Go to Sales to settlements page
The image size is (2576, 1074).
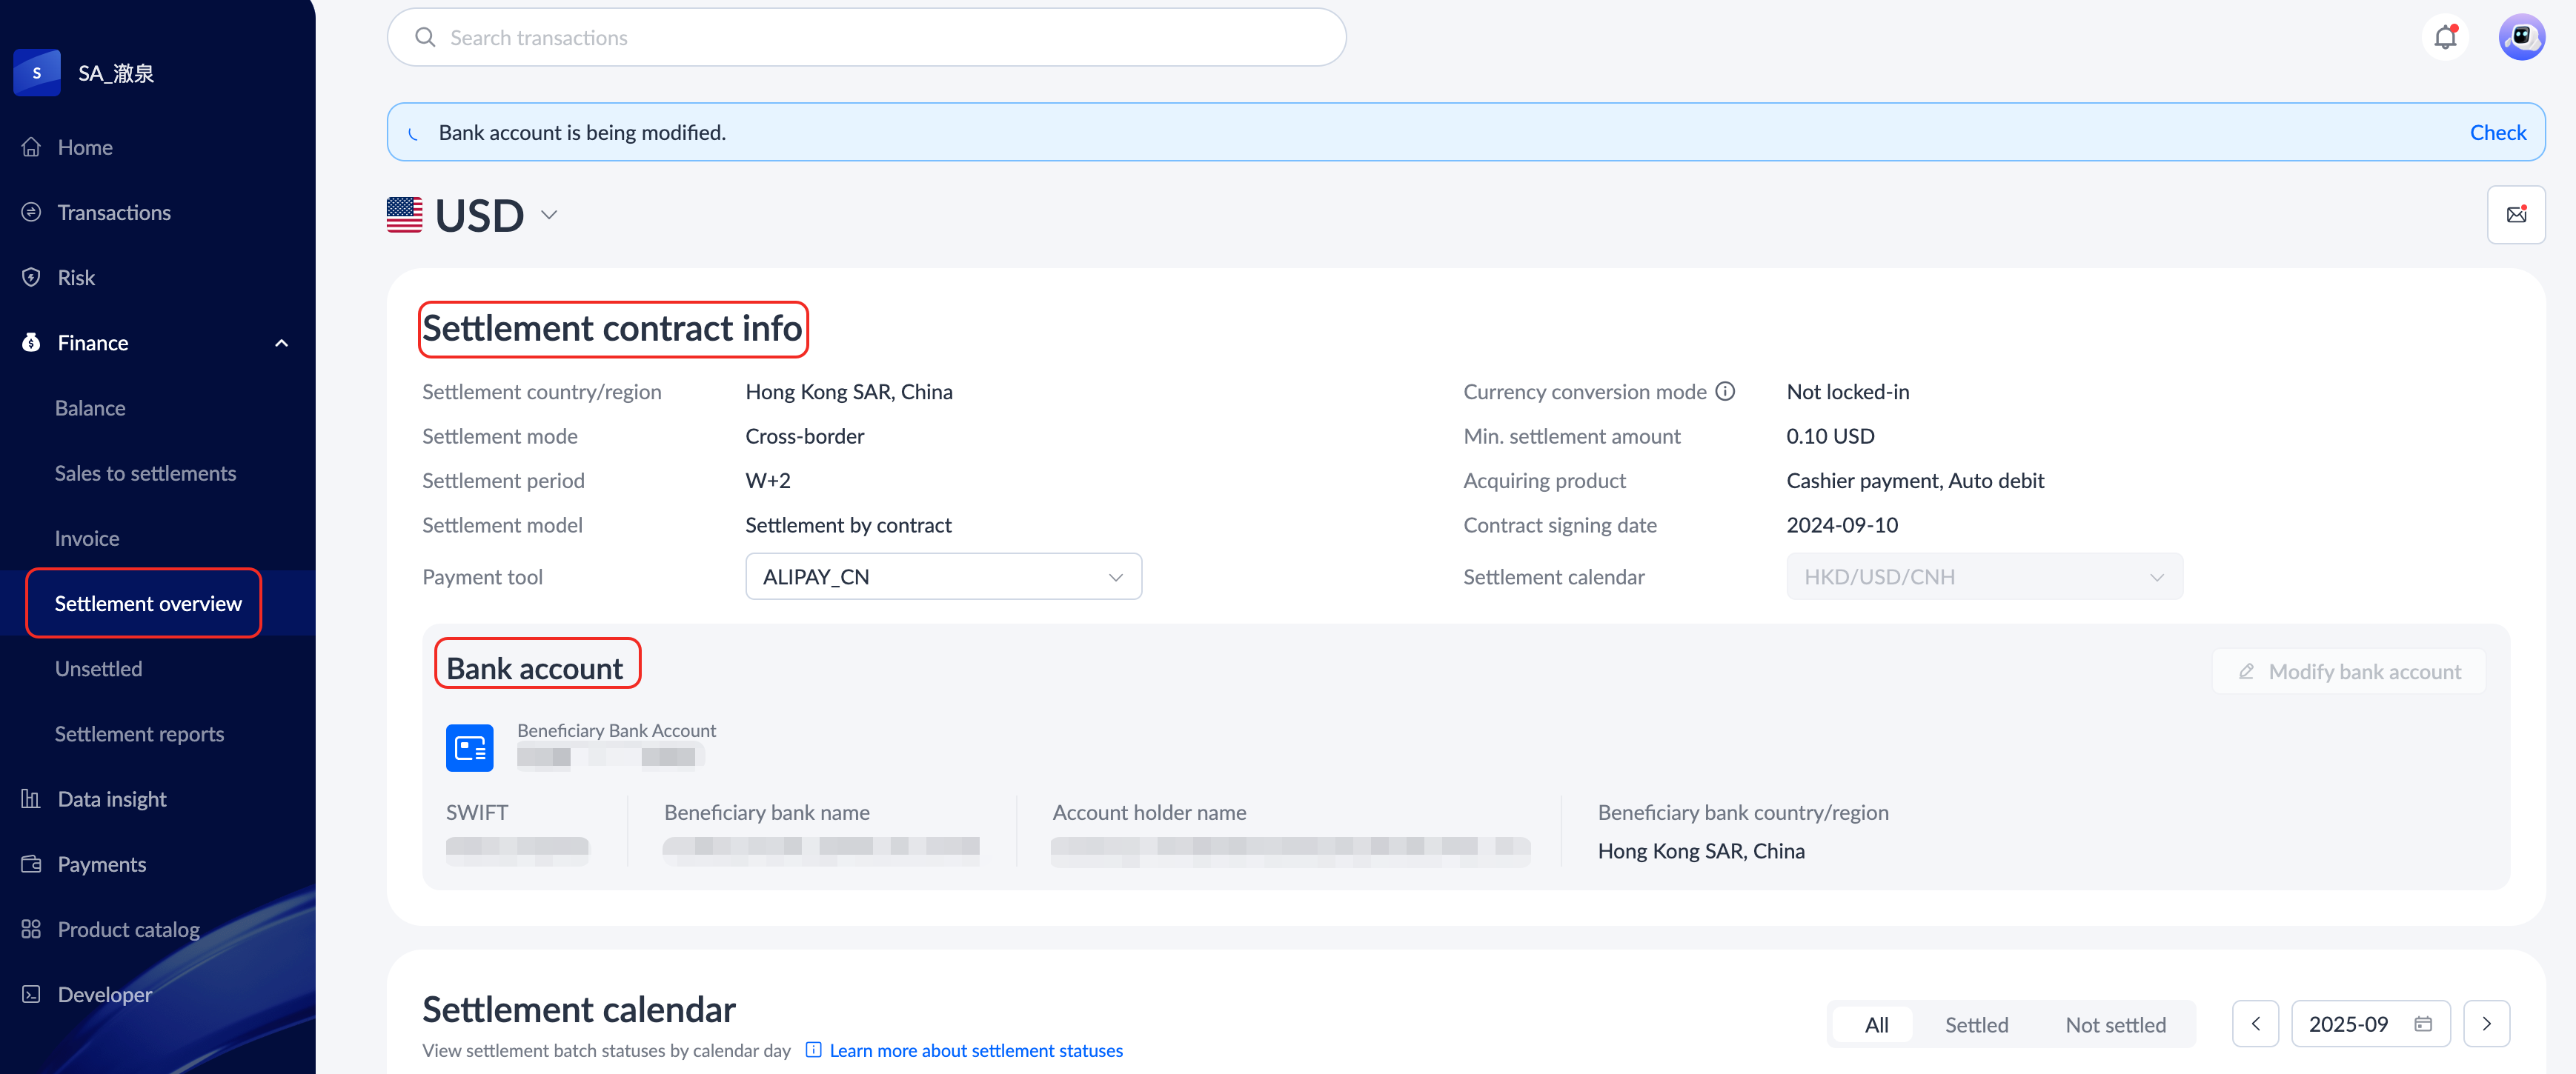[x=145, y=473]
